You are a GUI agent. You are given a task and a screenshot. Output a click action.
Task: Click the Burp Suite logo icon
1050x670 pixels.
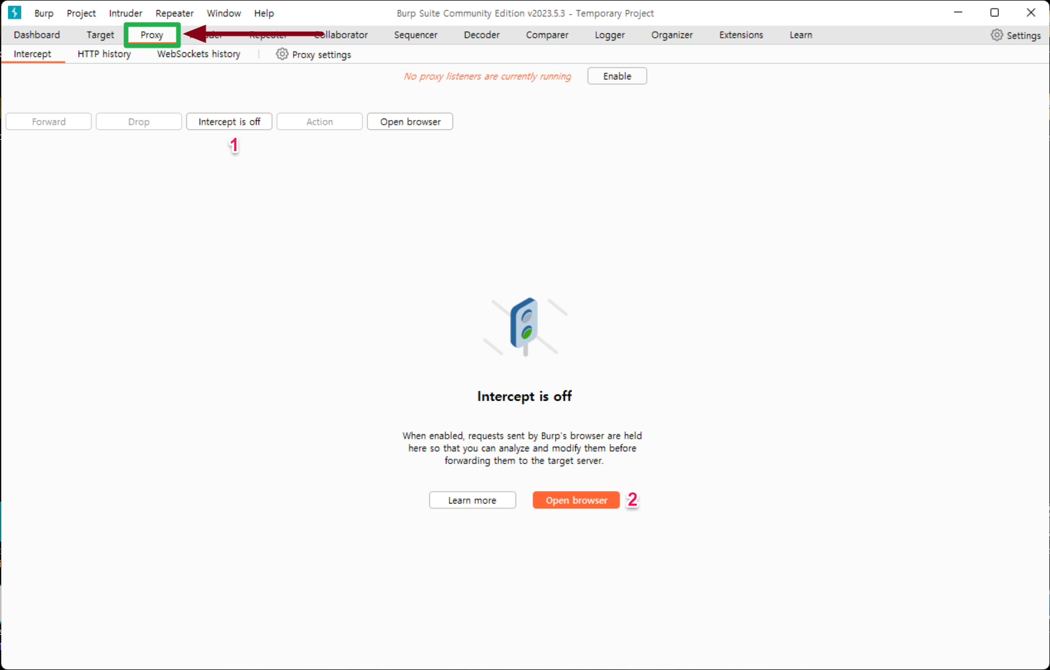pos(15,13)
